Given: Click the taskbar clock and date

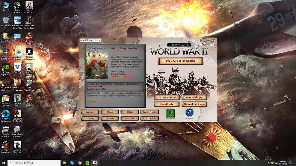Looking at the screenshot, I should 283,163.
